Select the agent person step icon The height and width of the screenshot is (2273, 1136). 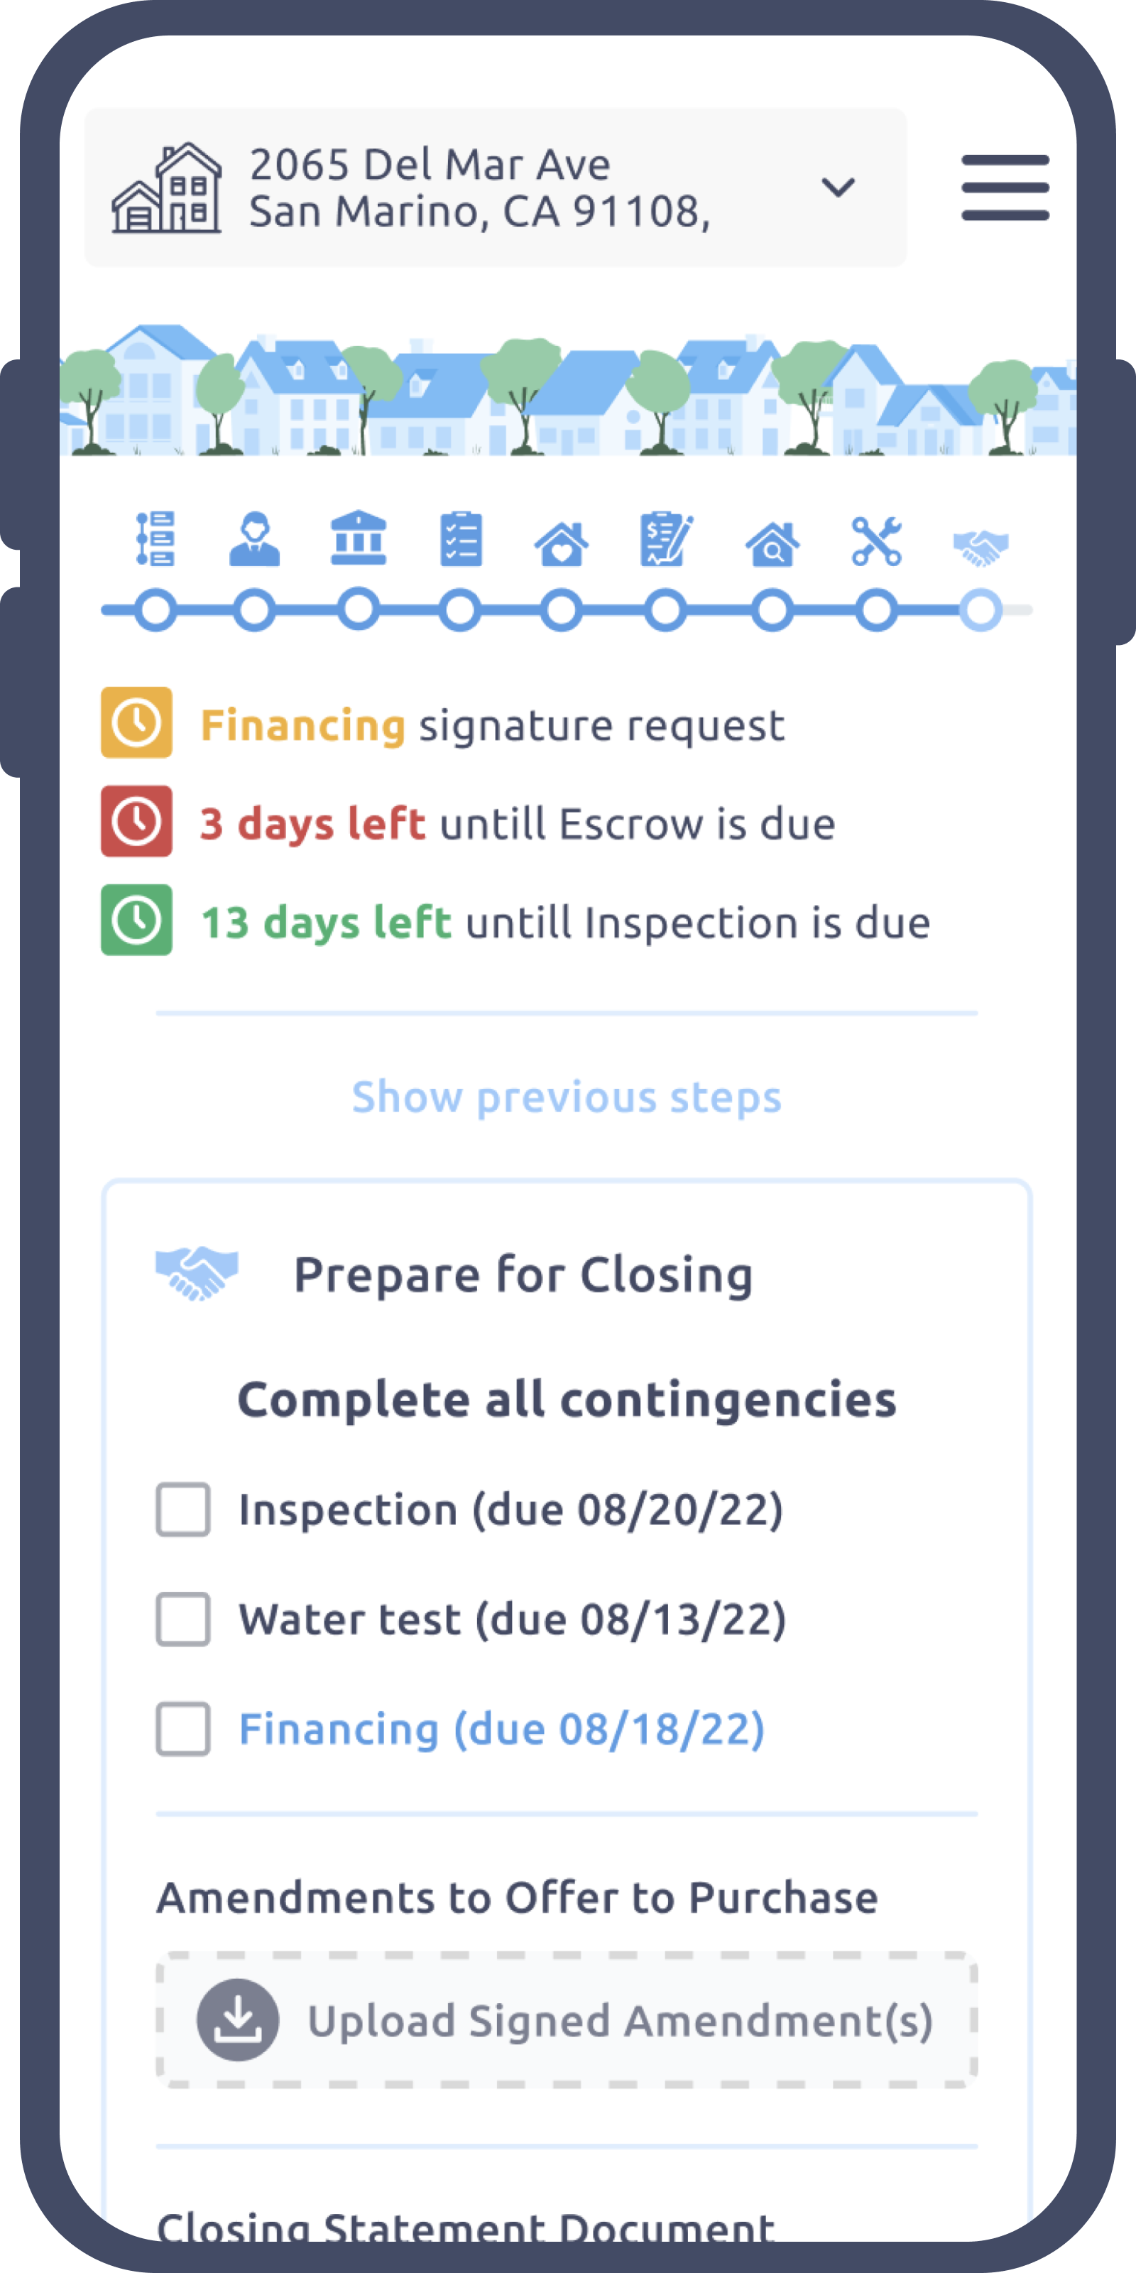click(255, 538)
